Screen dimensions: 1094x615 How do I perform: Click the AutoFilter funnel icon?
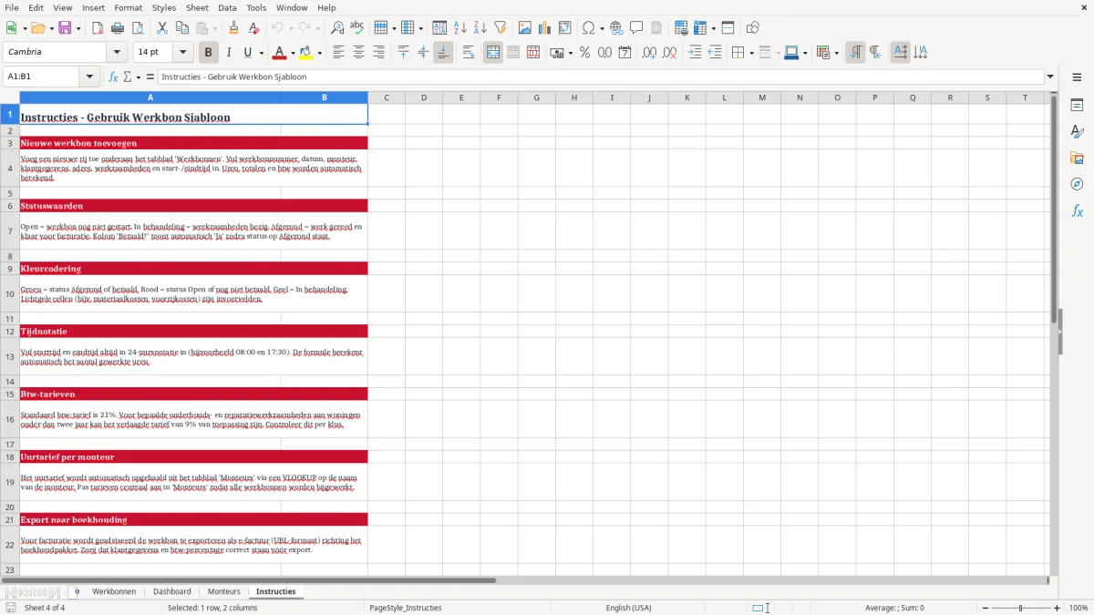(x=500, y=28)
